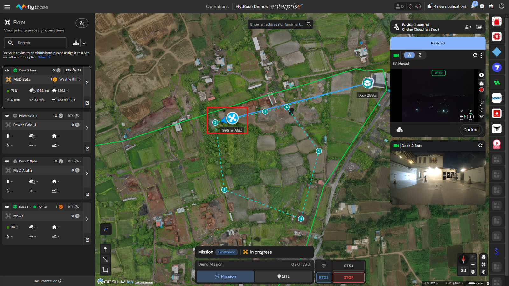Click the fleet Search field
Viewport: 509px width, 286px height.
[x=35, y=43]
